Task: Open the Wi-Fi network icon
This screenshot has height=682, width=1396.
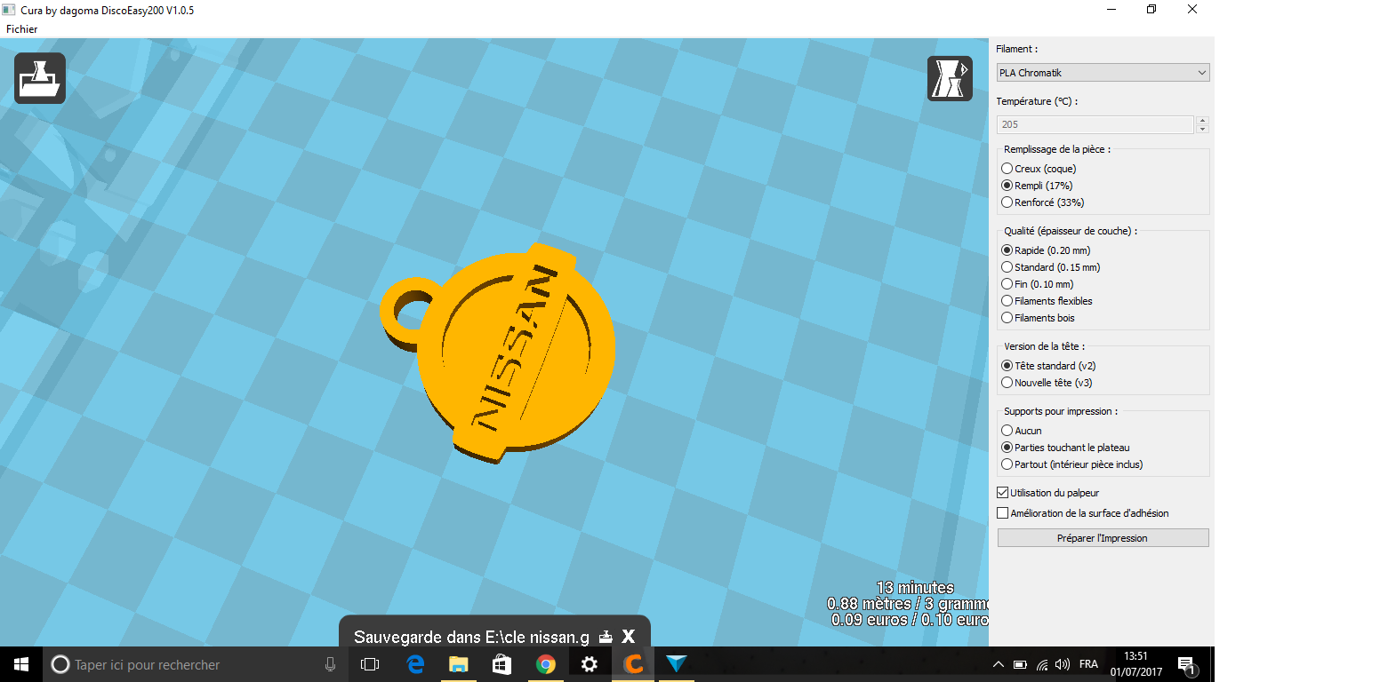Action: [x=1042, y=664]
